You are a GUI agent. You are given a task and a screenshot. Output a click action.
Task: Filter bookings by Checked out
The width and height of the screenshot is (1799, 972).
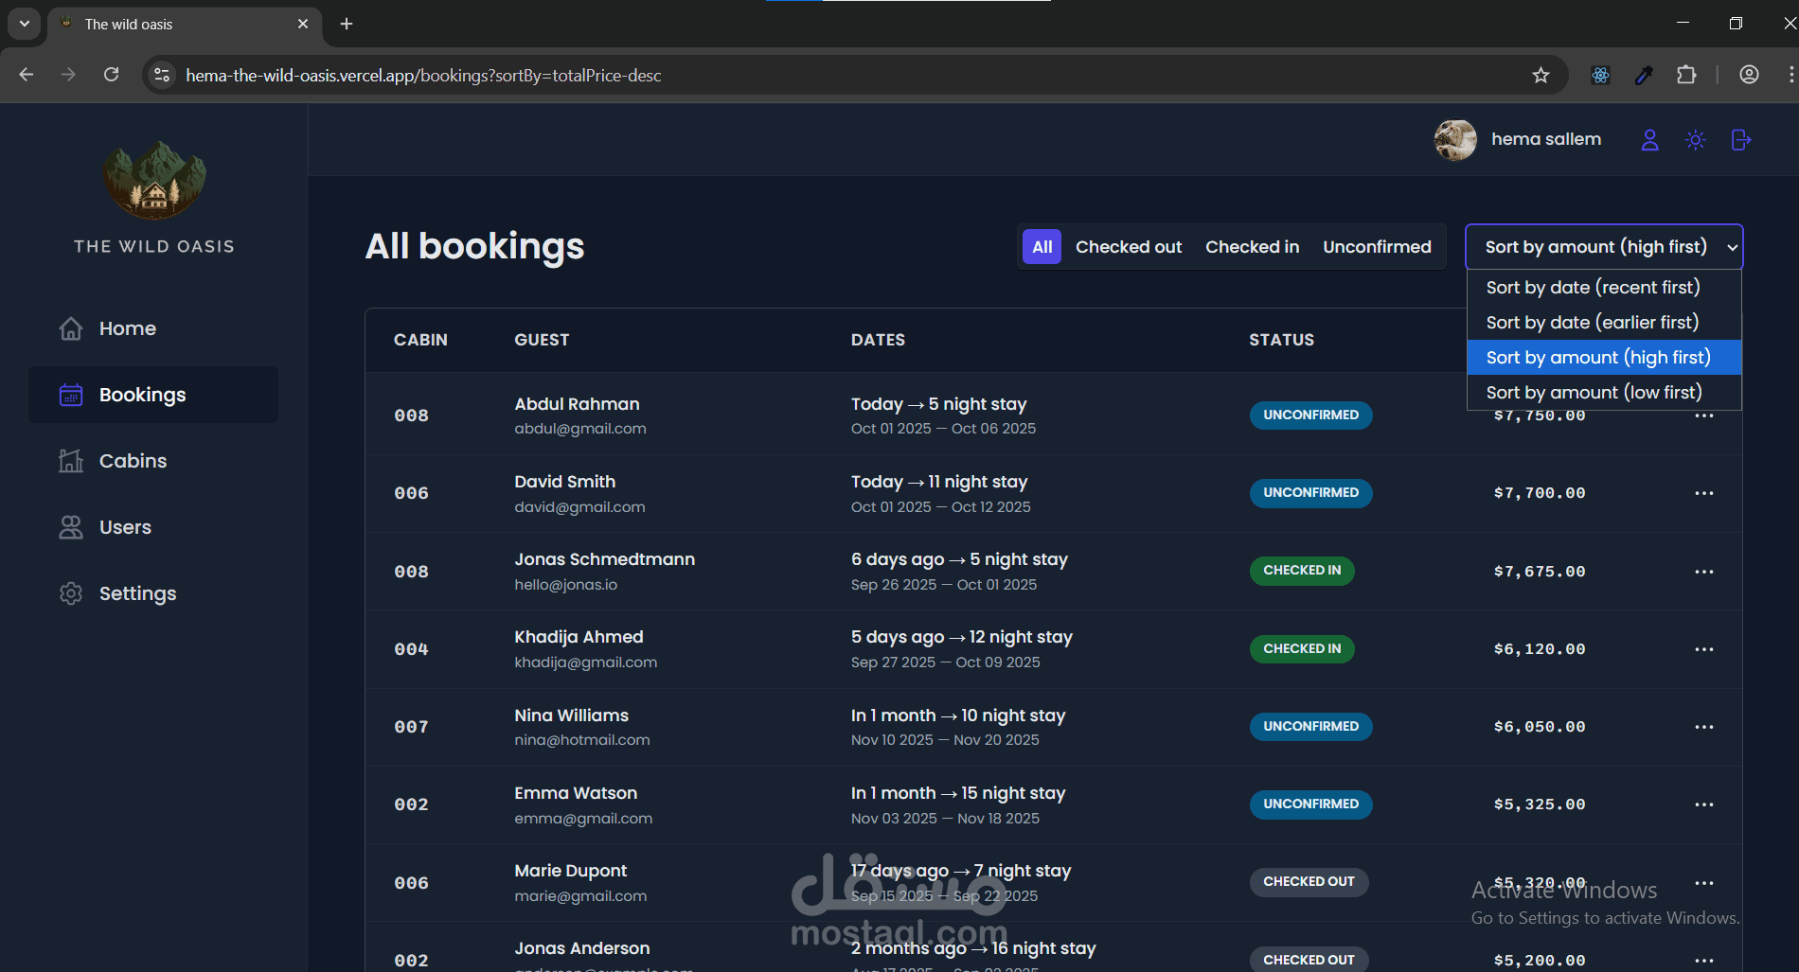point(1128,247)
